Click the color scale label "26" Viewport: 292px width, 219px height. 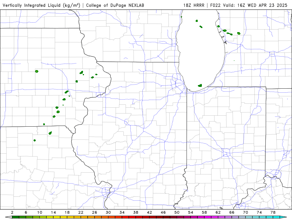click(x=95, y=212)
